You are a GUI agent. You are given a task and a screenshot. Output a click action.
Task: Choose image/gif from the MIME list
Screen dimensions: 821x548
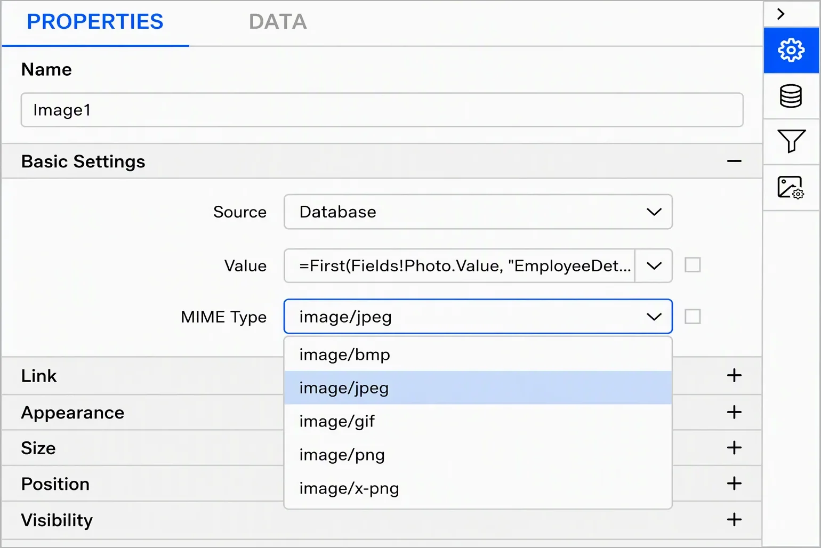click(x=478, y=421)
